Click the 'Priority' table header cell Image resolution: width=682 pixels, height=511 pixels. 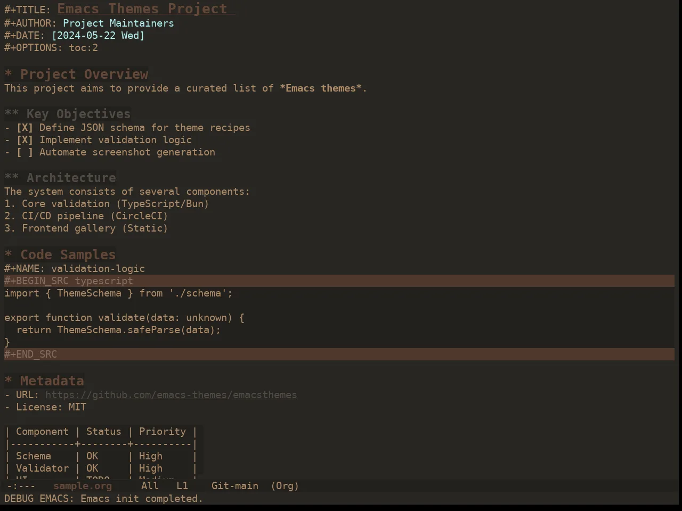coord(163,432)
